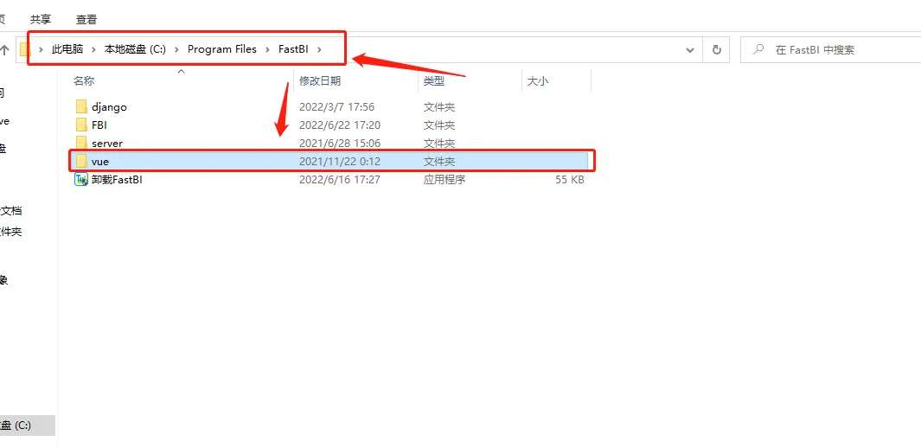
Task: Select 本地磁盘 (C:) in the navigation pane
Action: 28,426
